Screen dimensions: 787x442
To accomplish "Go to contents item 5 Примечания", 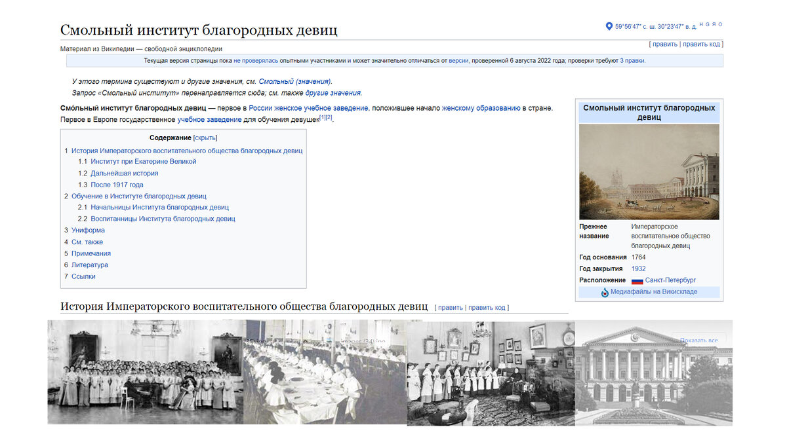I will click(87, 253).
